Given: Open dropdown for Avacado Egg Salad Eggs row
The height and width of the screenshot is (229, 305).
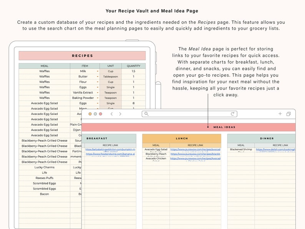Looking at the screenshot, I should click(98, 103).
